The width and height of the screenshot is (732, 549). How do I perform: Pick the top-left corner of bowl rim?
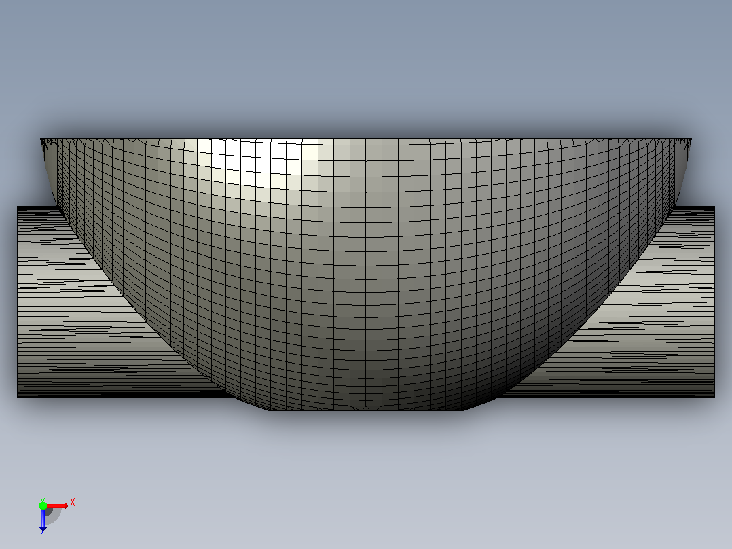point(41,139)
